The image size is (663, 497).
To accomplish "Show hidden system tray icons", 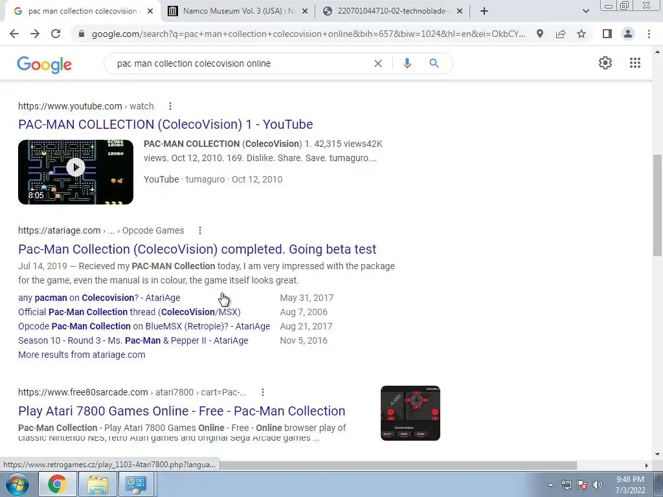I will click(x=550, y=485).
